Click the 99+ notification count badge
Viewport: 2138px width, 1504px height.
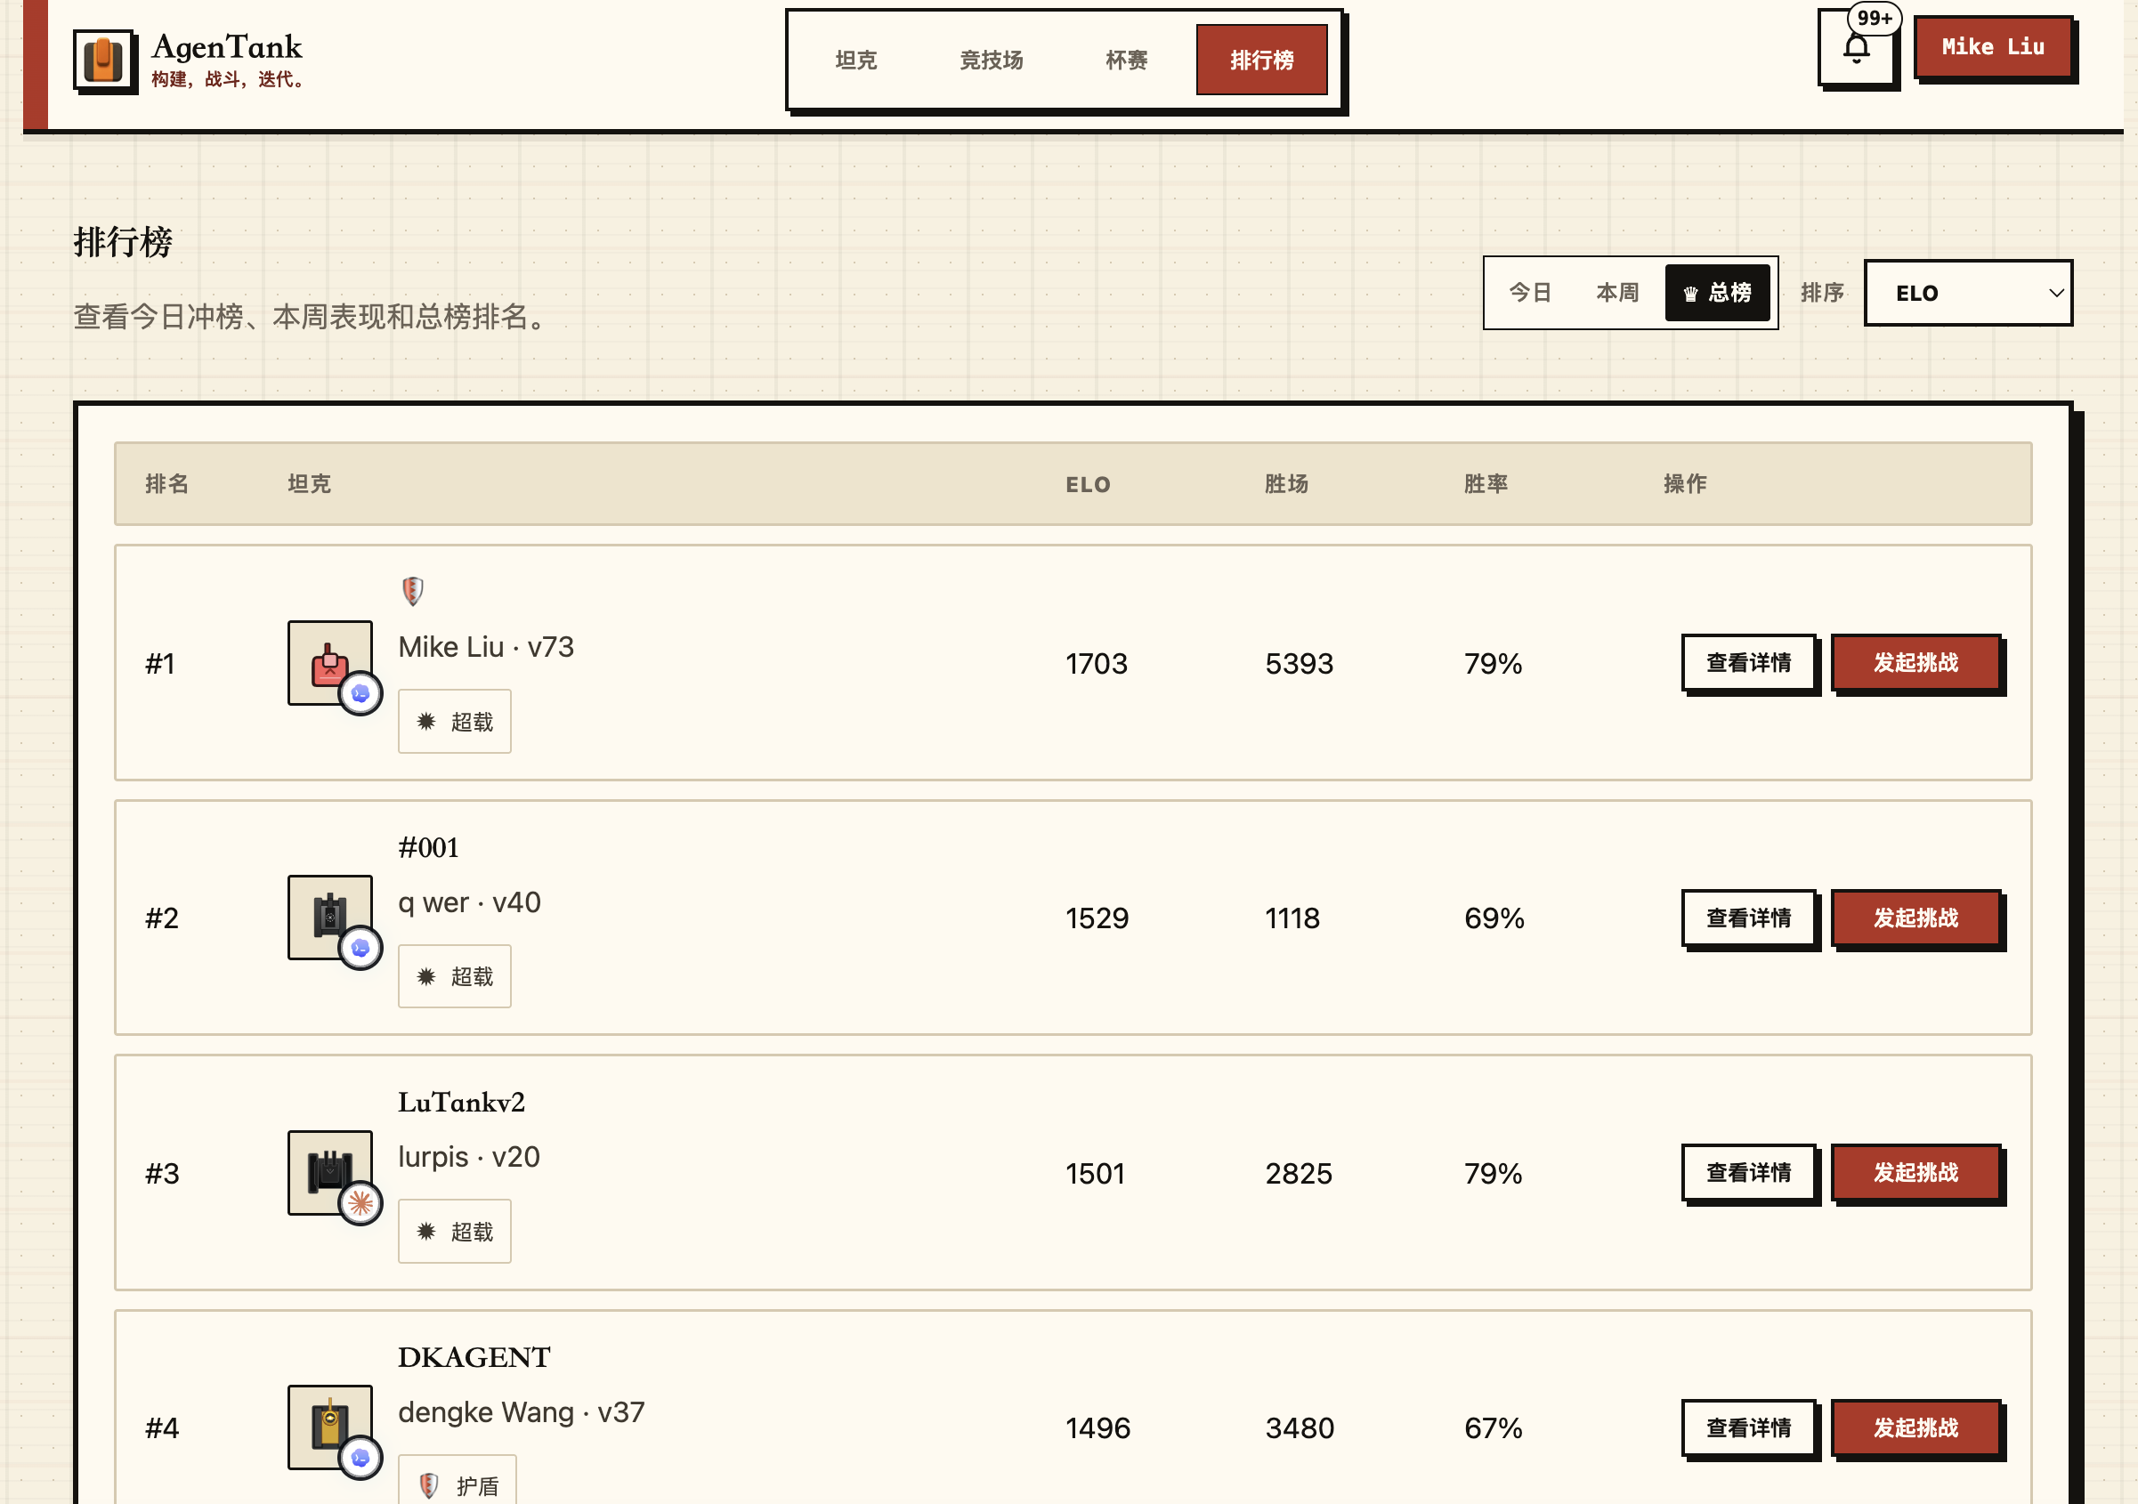(1874, 18)
